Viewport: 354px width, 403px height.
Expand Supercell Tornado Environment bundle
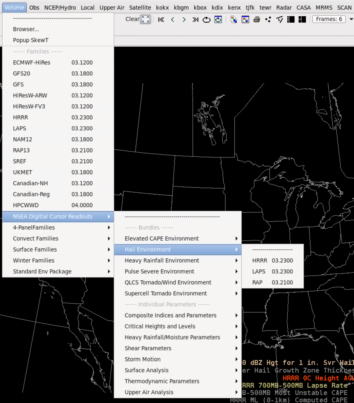(178, 294)
